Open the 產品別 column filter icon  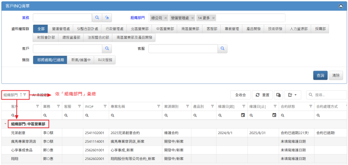[x=213, y=107]
